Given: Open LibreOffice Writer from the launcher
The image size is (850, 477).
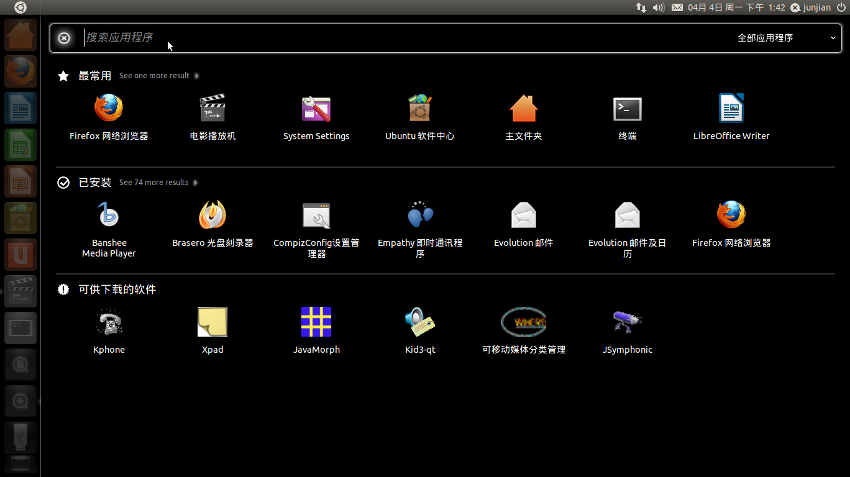Looking at the screenshot, I should [x=21, y=108].
